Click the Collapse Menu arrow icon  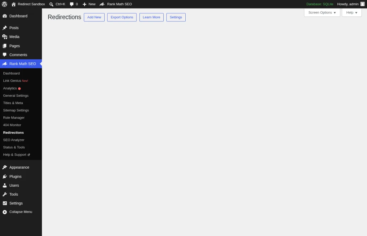pyautogui.click(x=5, y=212)
